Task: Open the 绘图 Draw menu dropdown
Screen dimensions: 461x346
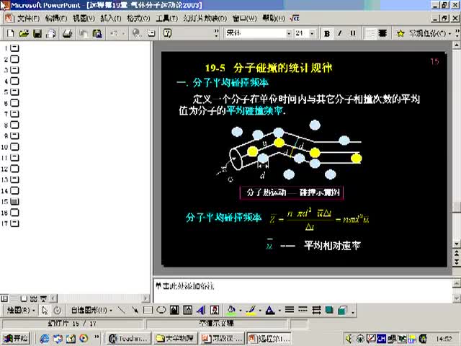Action: point(21,310)
